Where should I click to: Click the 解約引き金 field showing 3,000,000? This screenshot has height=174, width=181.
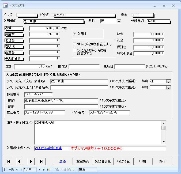(x=149, y=54)
